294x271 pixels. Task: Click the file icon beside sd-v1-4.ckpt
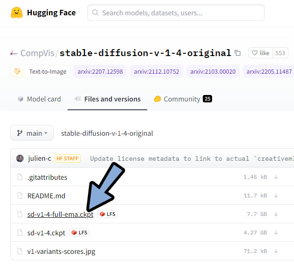[x=20, y=233]
